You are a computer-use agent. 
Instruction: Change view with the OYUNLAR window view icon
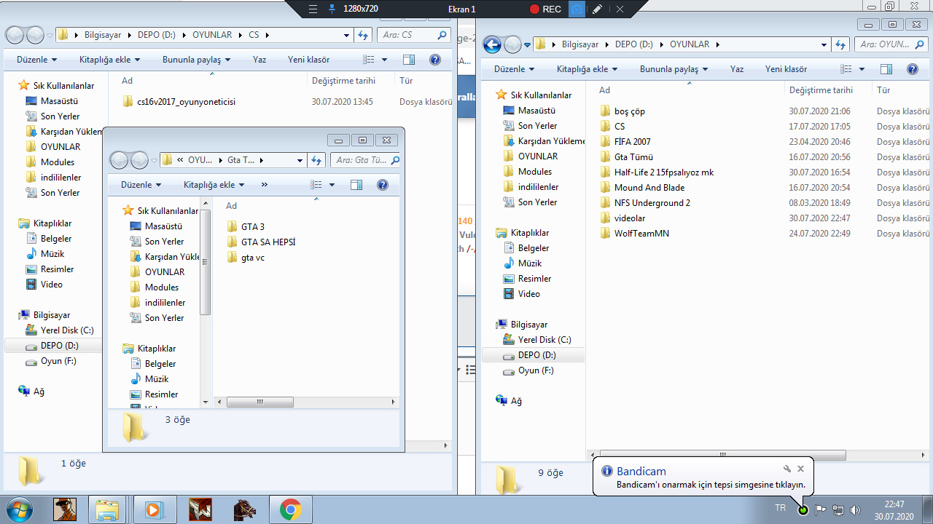point(846,69)
